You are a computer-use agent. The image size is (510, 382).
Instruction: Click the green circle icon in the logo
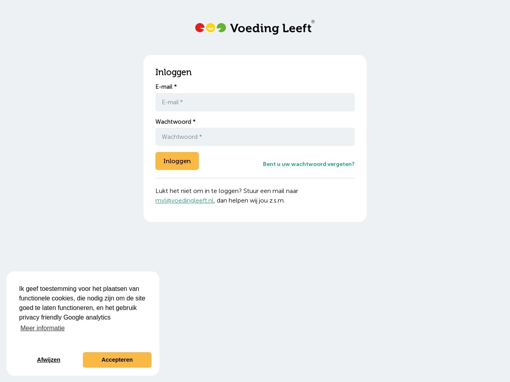[x=221, y=27]
